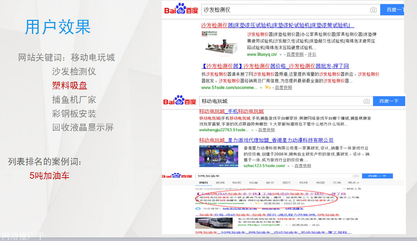Screen dimensions: 417x241
Task: Click the camera icon in the 沙发检测仪 search box
Action: [373, 10]
